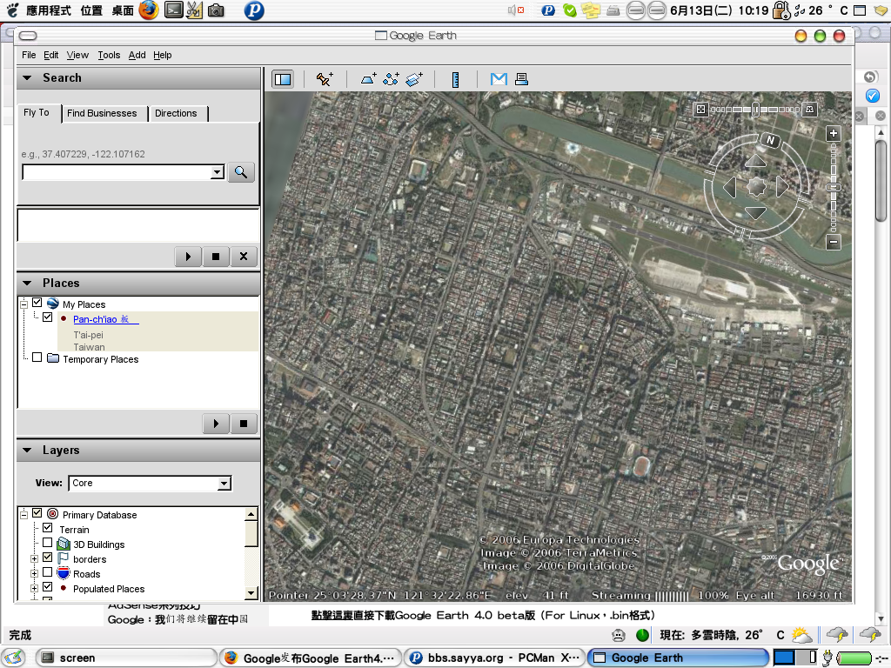Expand the borders layer node
The image size is (891, 668).
[35, 559]
